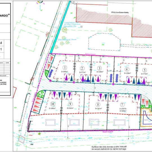
Task: Select the S=334m² surface label
Action: click(x=70, y=108)
